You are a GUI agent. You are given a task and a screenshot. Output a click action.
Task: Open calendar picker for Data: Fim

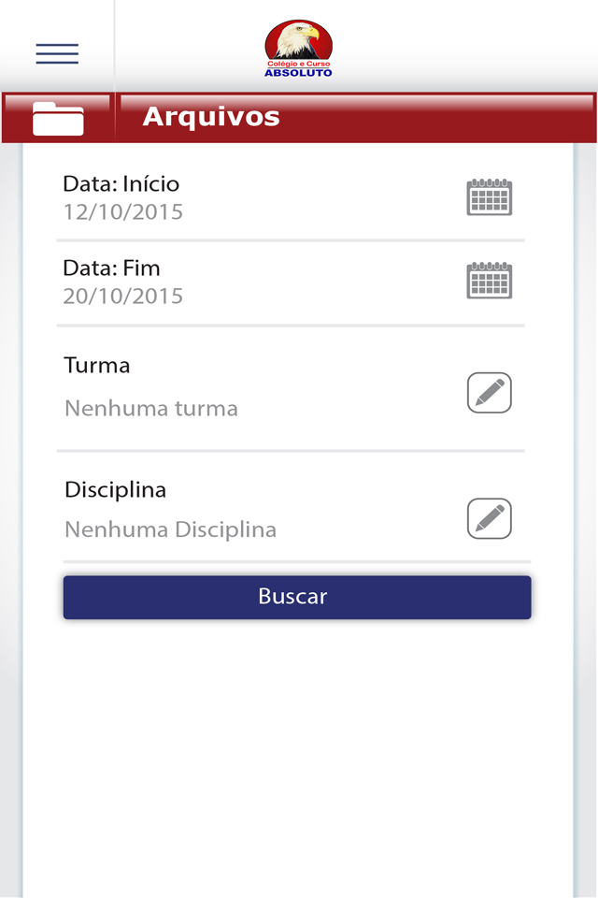click(x=489, y=281)
